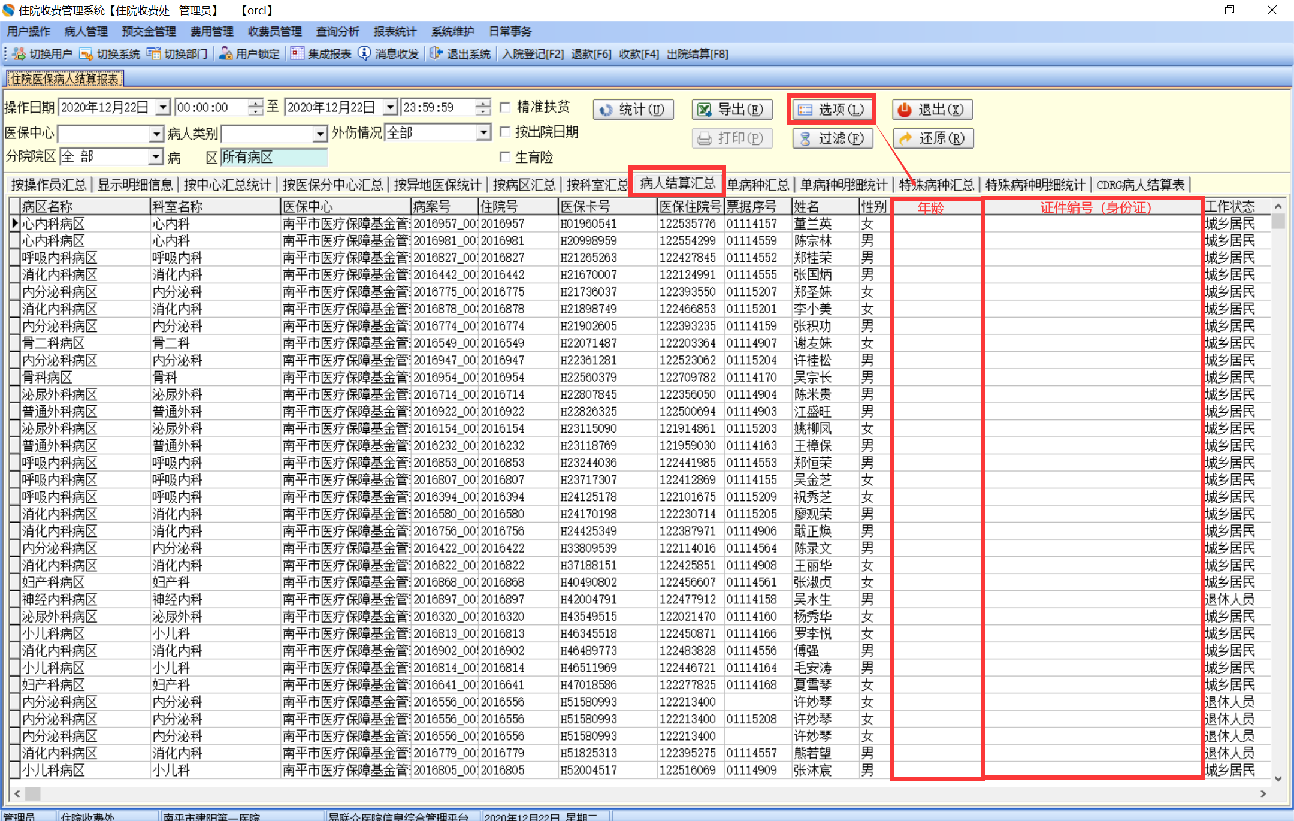The image size is (1294, 821).
Task: Open 集成报表 integrated reports icon
Action: point(297,54)
